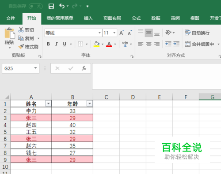The image size is (221, 174).
Task: Apply the red font color A
Action: coord(109,44)
